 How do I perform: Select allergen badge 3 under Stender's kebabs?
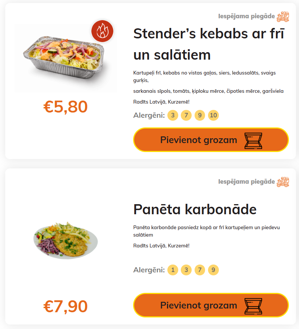[x=173, y=116]
